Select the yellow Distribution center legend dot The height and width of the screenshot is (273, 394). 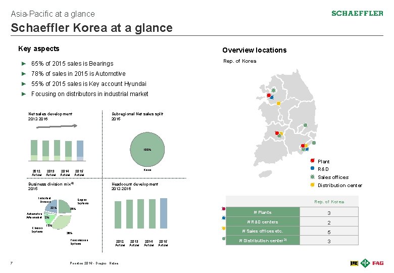click(x=312, y=185)
